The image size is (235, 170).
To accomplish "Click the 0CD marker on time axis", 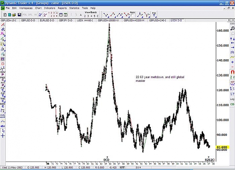I will (106, 160).
